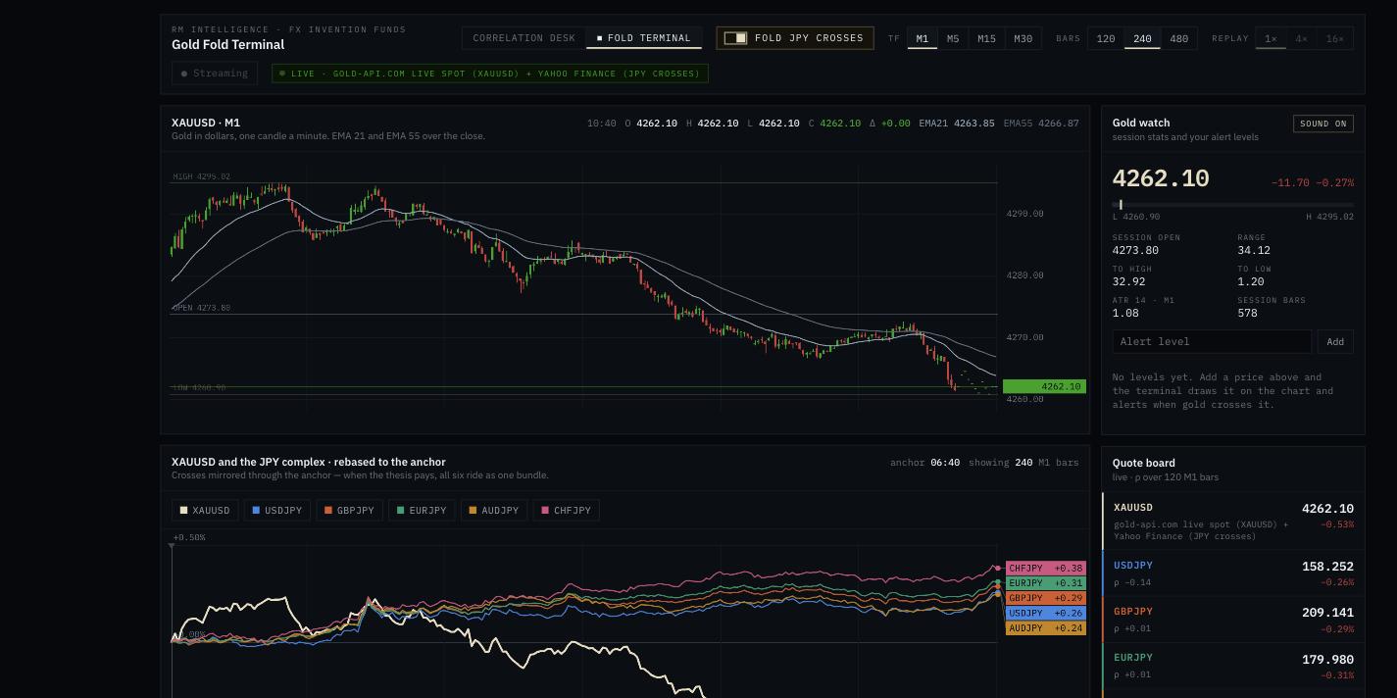Click the OPEN 4273.80 level label

pyautogui.click(x=202, y=308)
